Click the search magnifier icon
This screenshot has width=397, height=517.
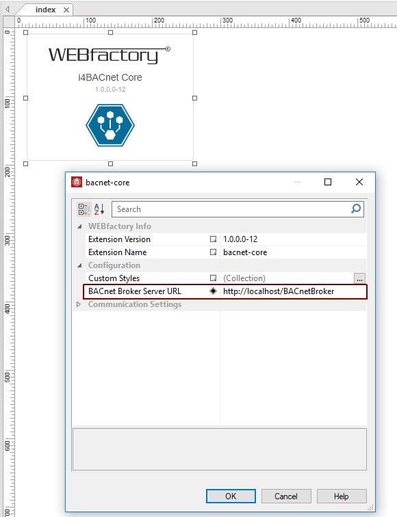pos(356,209)
